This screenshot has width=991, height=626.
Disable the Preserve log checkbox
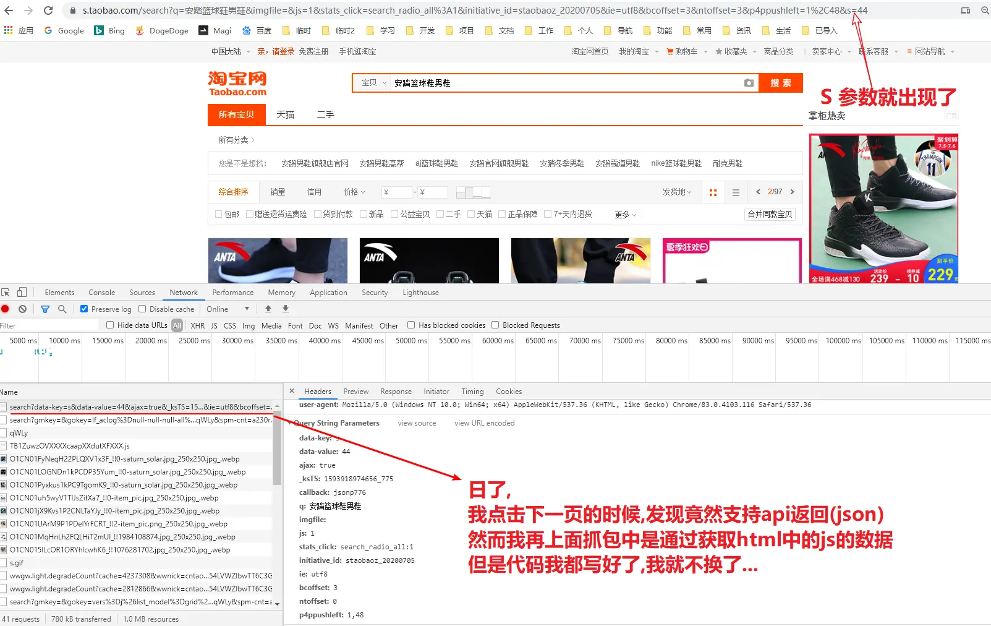click(x=83, y=309)
